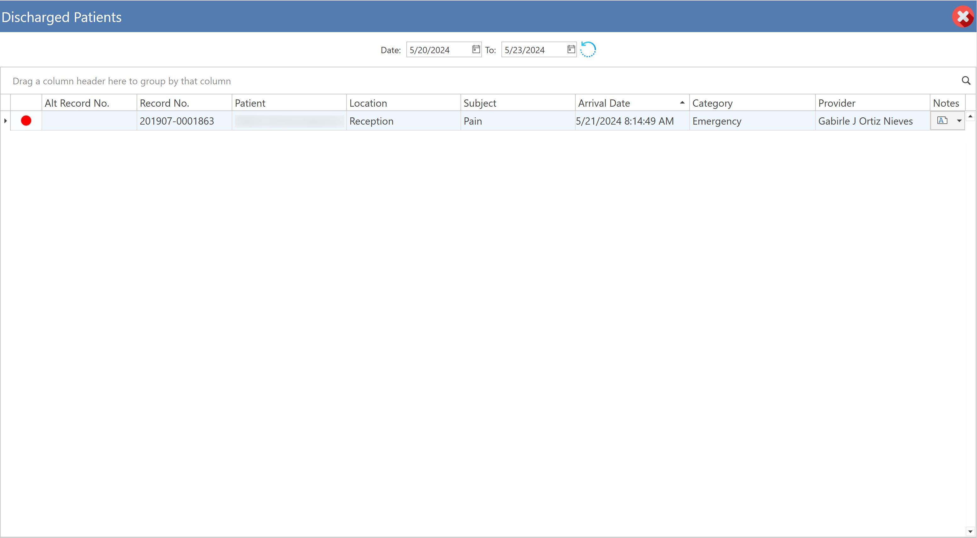Click the search magnifier icon in grid
The height and width of the screenshot is (538, 977).
(x=966, y=81)
